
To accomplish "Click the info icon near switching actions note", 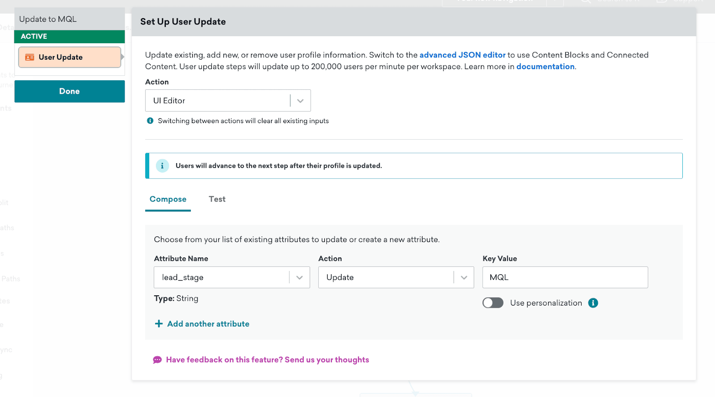I will [x=150, y=121].
